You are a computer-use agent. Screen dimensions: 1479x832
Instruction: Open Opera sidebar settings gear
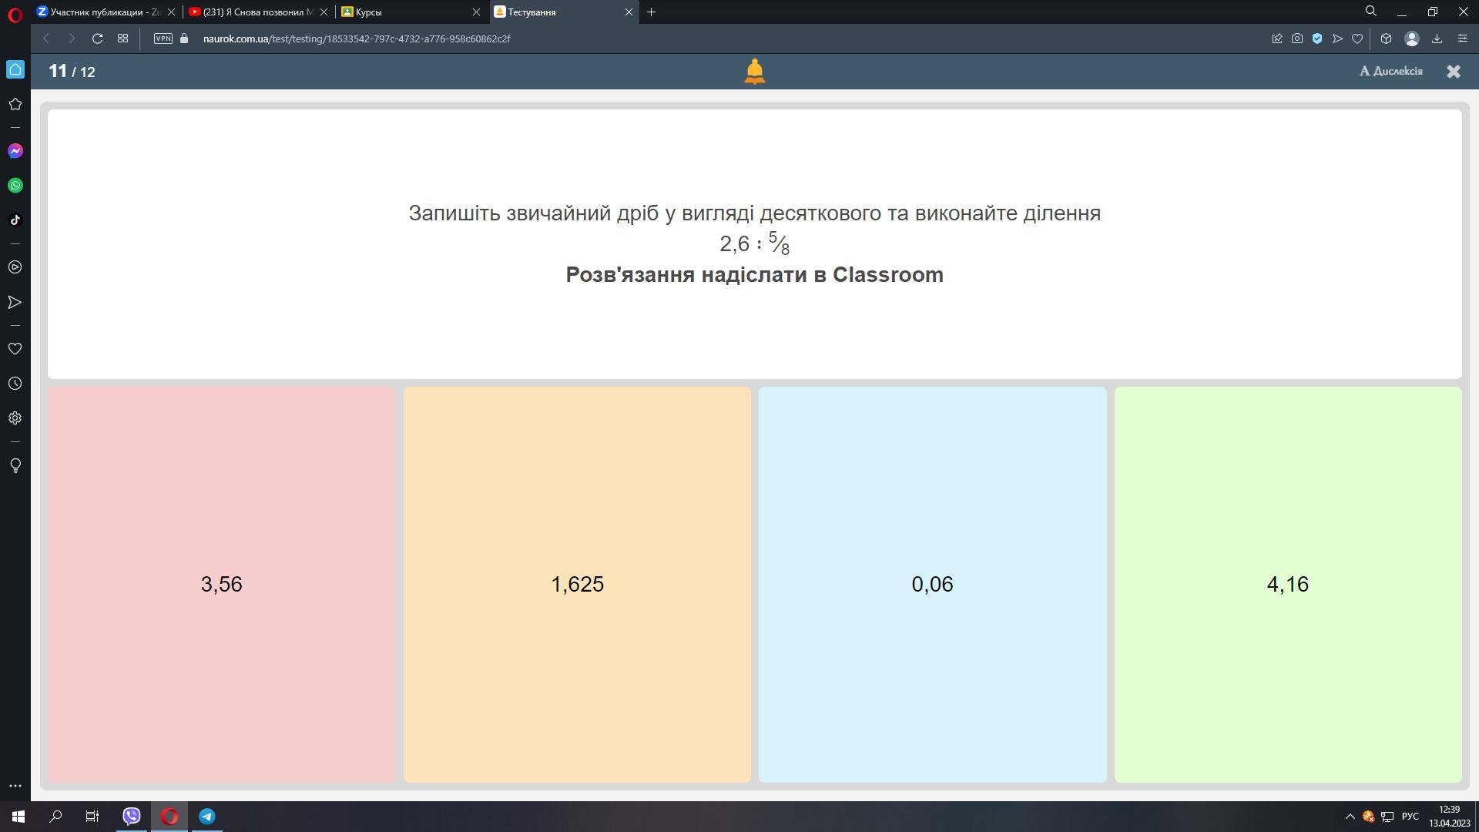(x=15, y=418)
